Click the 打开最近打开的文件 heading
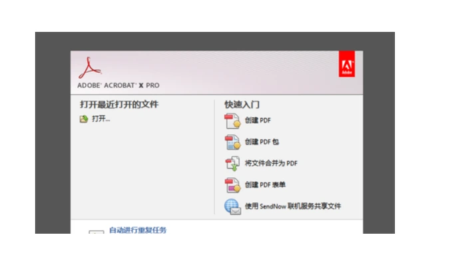466x263 pixels. pos(119,105)
